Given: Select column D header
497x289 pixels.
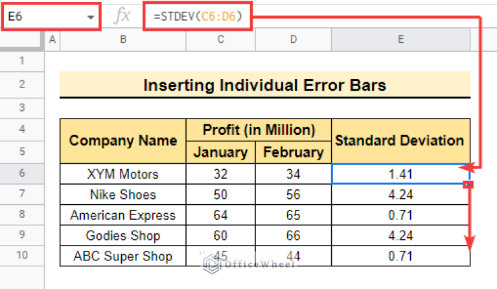Looking at the screenshot, I should click(294, 40).
